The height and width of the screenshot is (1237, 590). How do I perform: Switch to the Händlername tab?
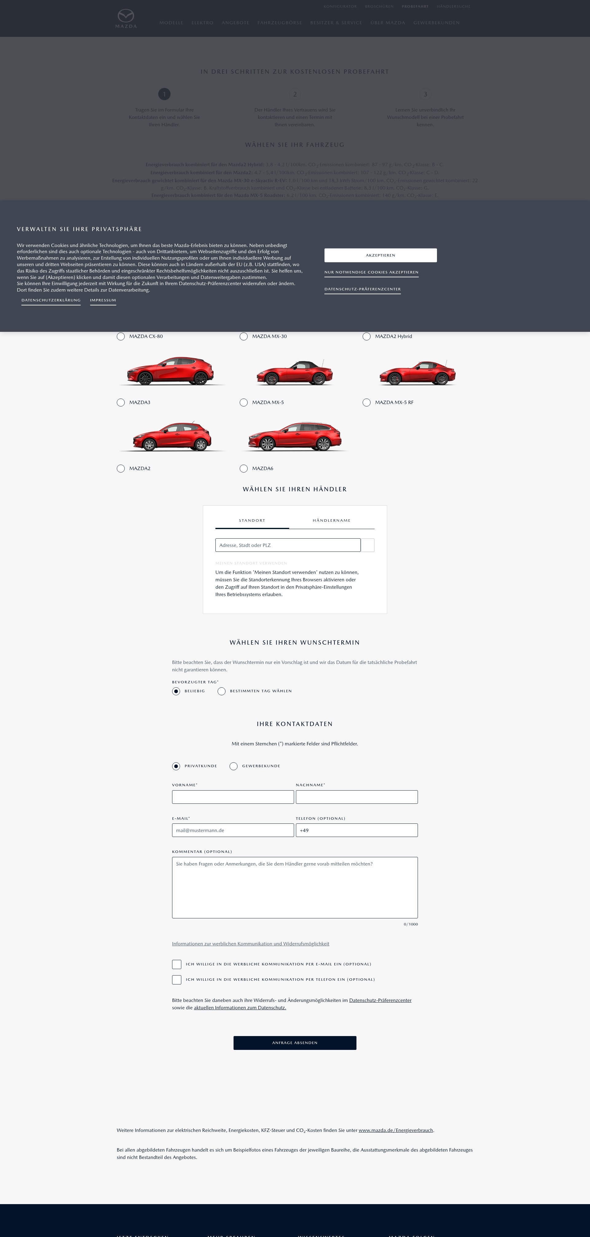click(x=332, y=520)
